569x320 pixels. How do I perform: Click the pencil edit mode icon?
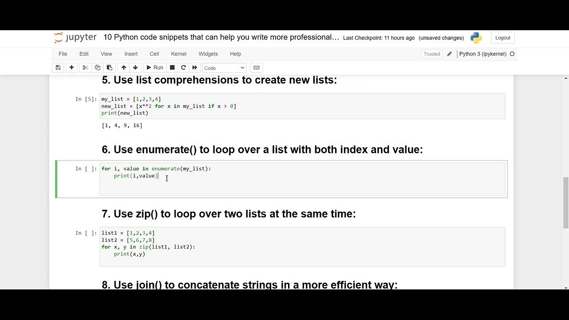pyautogui.click(x=449, y=54)
